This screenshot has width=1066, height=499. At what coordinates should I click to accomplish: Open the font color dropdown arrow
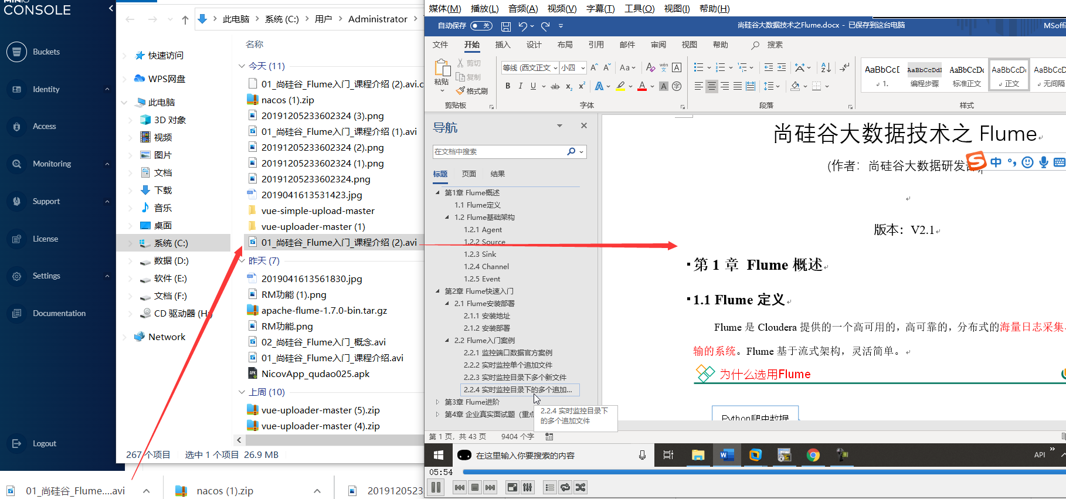(x=652, y=87)
